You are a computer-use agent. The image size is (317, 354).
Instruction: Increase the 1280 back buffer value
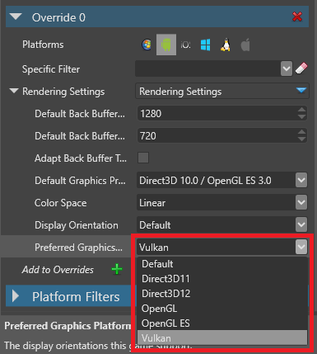(301, 110)
